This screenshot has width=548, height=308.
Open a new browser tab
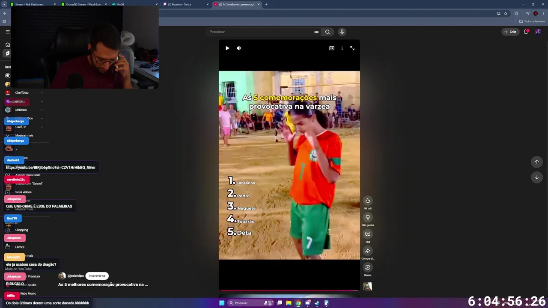coord(266,4)
